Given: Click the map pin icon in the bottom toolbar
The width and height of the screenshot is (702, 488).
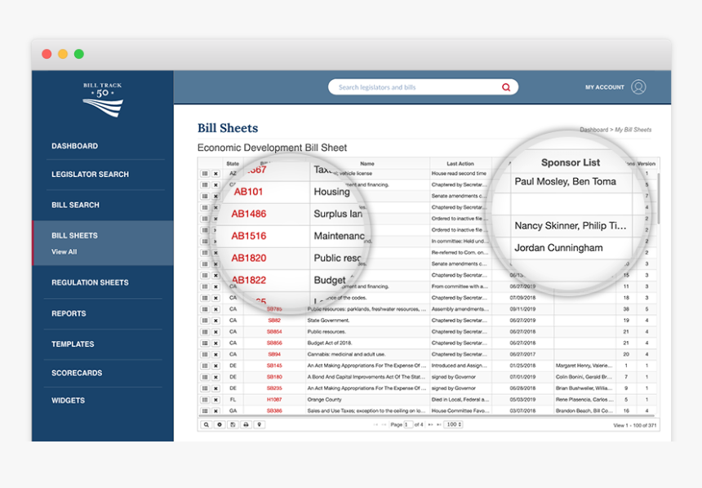Looking at the screenshot, I should [x=260, y=424].
